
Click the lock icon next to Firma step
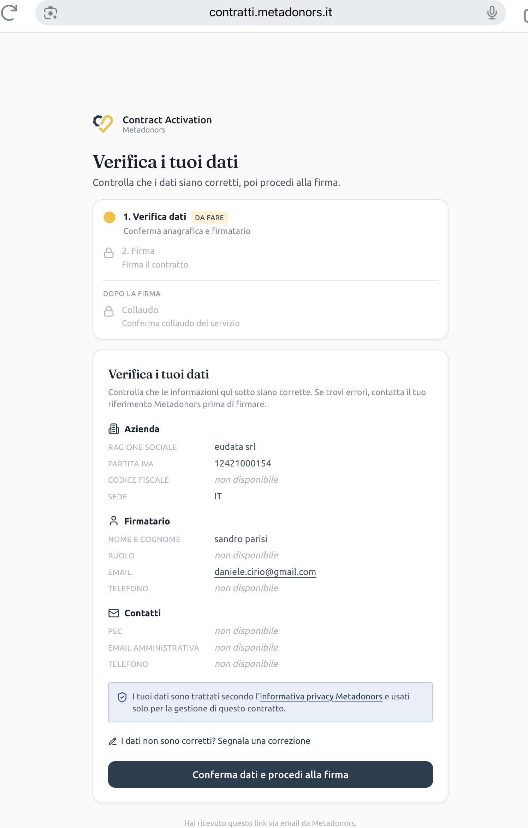109,253
